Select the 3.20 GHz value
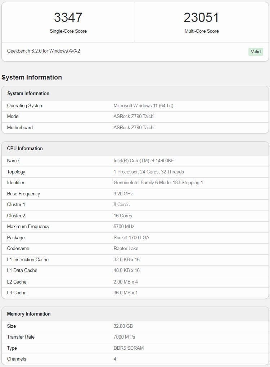The image size is (270, 367). pyautogui.click(x=123, y=194)
